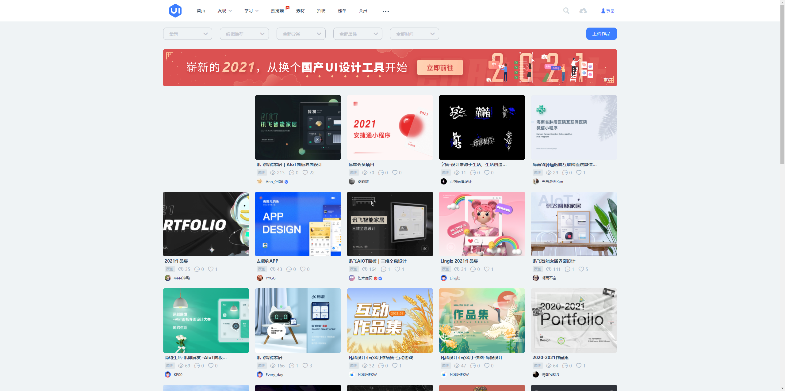Open title 字集-设计来源于生活
The height and width of the screenshot is (391, 785).
pos(473,165)
